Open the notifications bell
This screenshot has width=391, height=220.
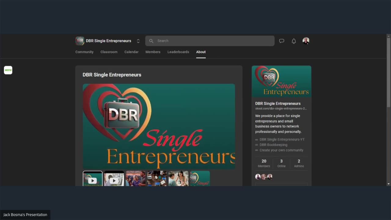[294, 41]
